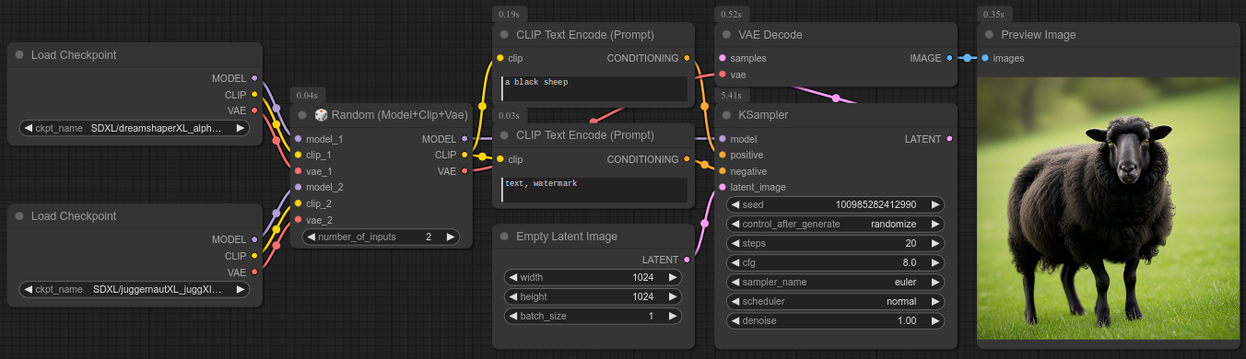Click the VAE Decode vae input dot
Screen dimensions: 1246x359
(722, 75)
